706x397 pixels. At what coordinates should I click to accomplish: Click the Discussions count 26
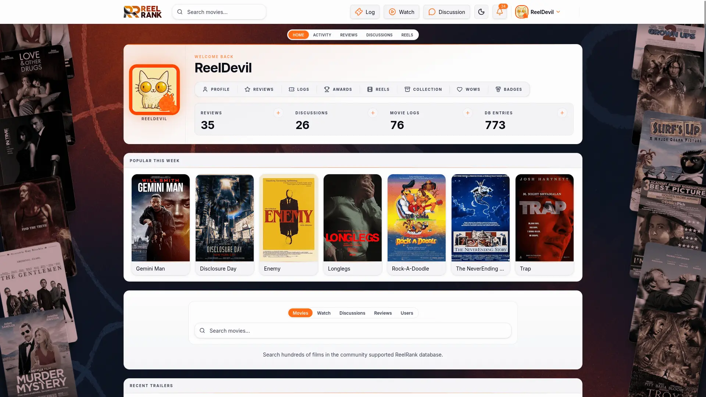302,125
